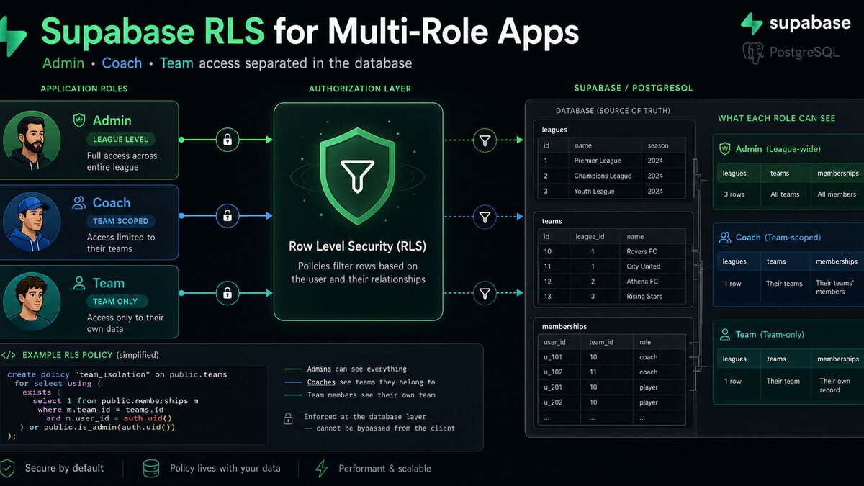Click the season column header

[658, 145]
